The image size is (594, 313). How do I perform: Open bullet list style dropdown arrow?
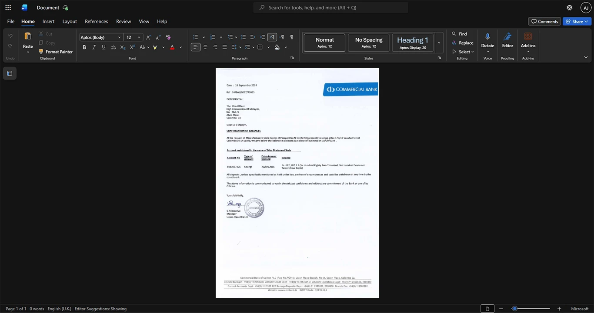(x=204, y=37)
